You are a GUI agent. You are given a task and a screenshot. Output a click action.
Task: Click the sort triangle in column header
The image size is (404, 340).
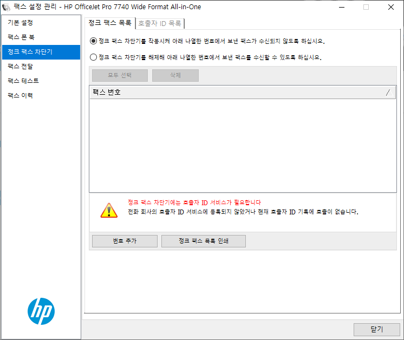(x=389, y=93)
